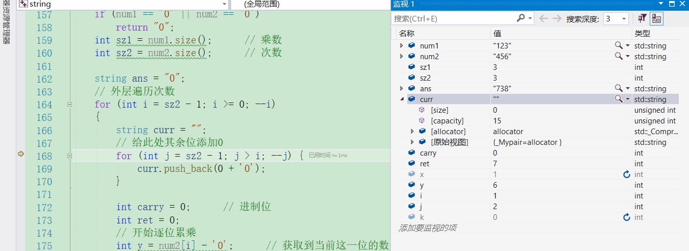Screen dimensions: 689x251
Task: Expand the [allocator] child node
Action: click(x=412, y=132)
